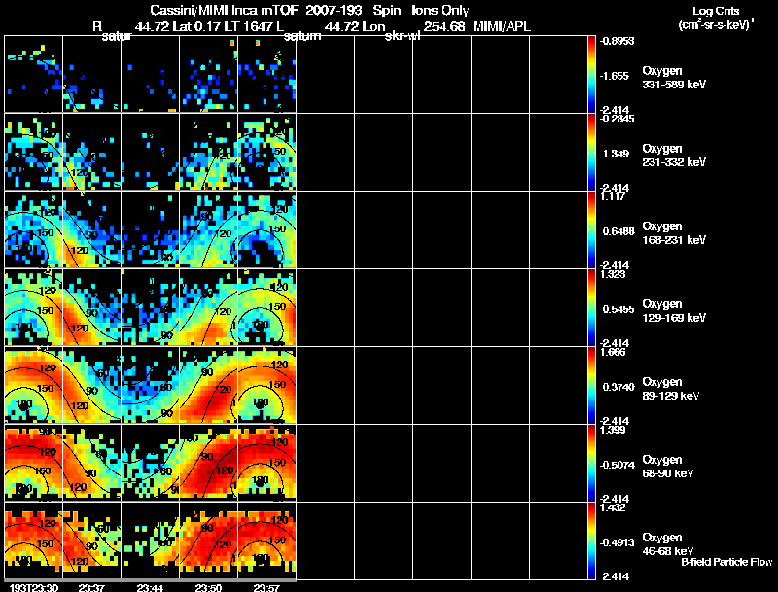Click the colorbar value '0.3740'
The height and width of the screenshot is (592, 778).
619,387
